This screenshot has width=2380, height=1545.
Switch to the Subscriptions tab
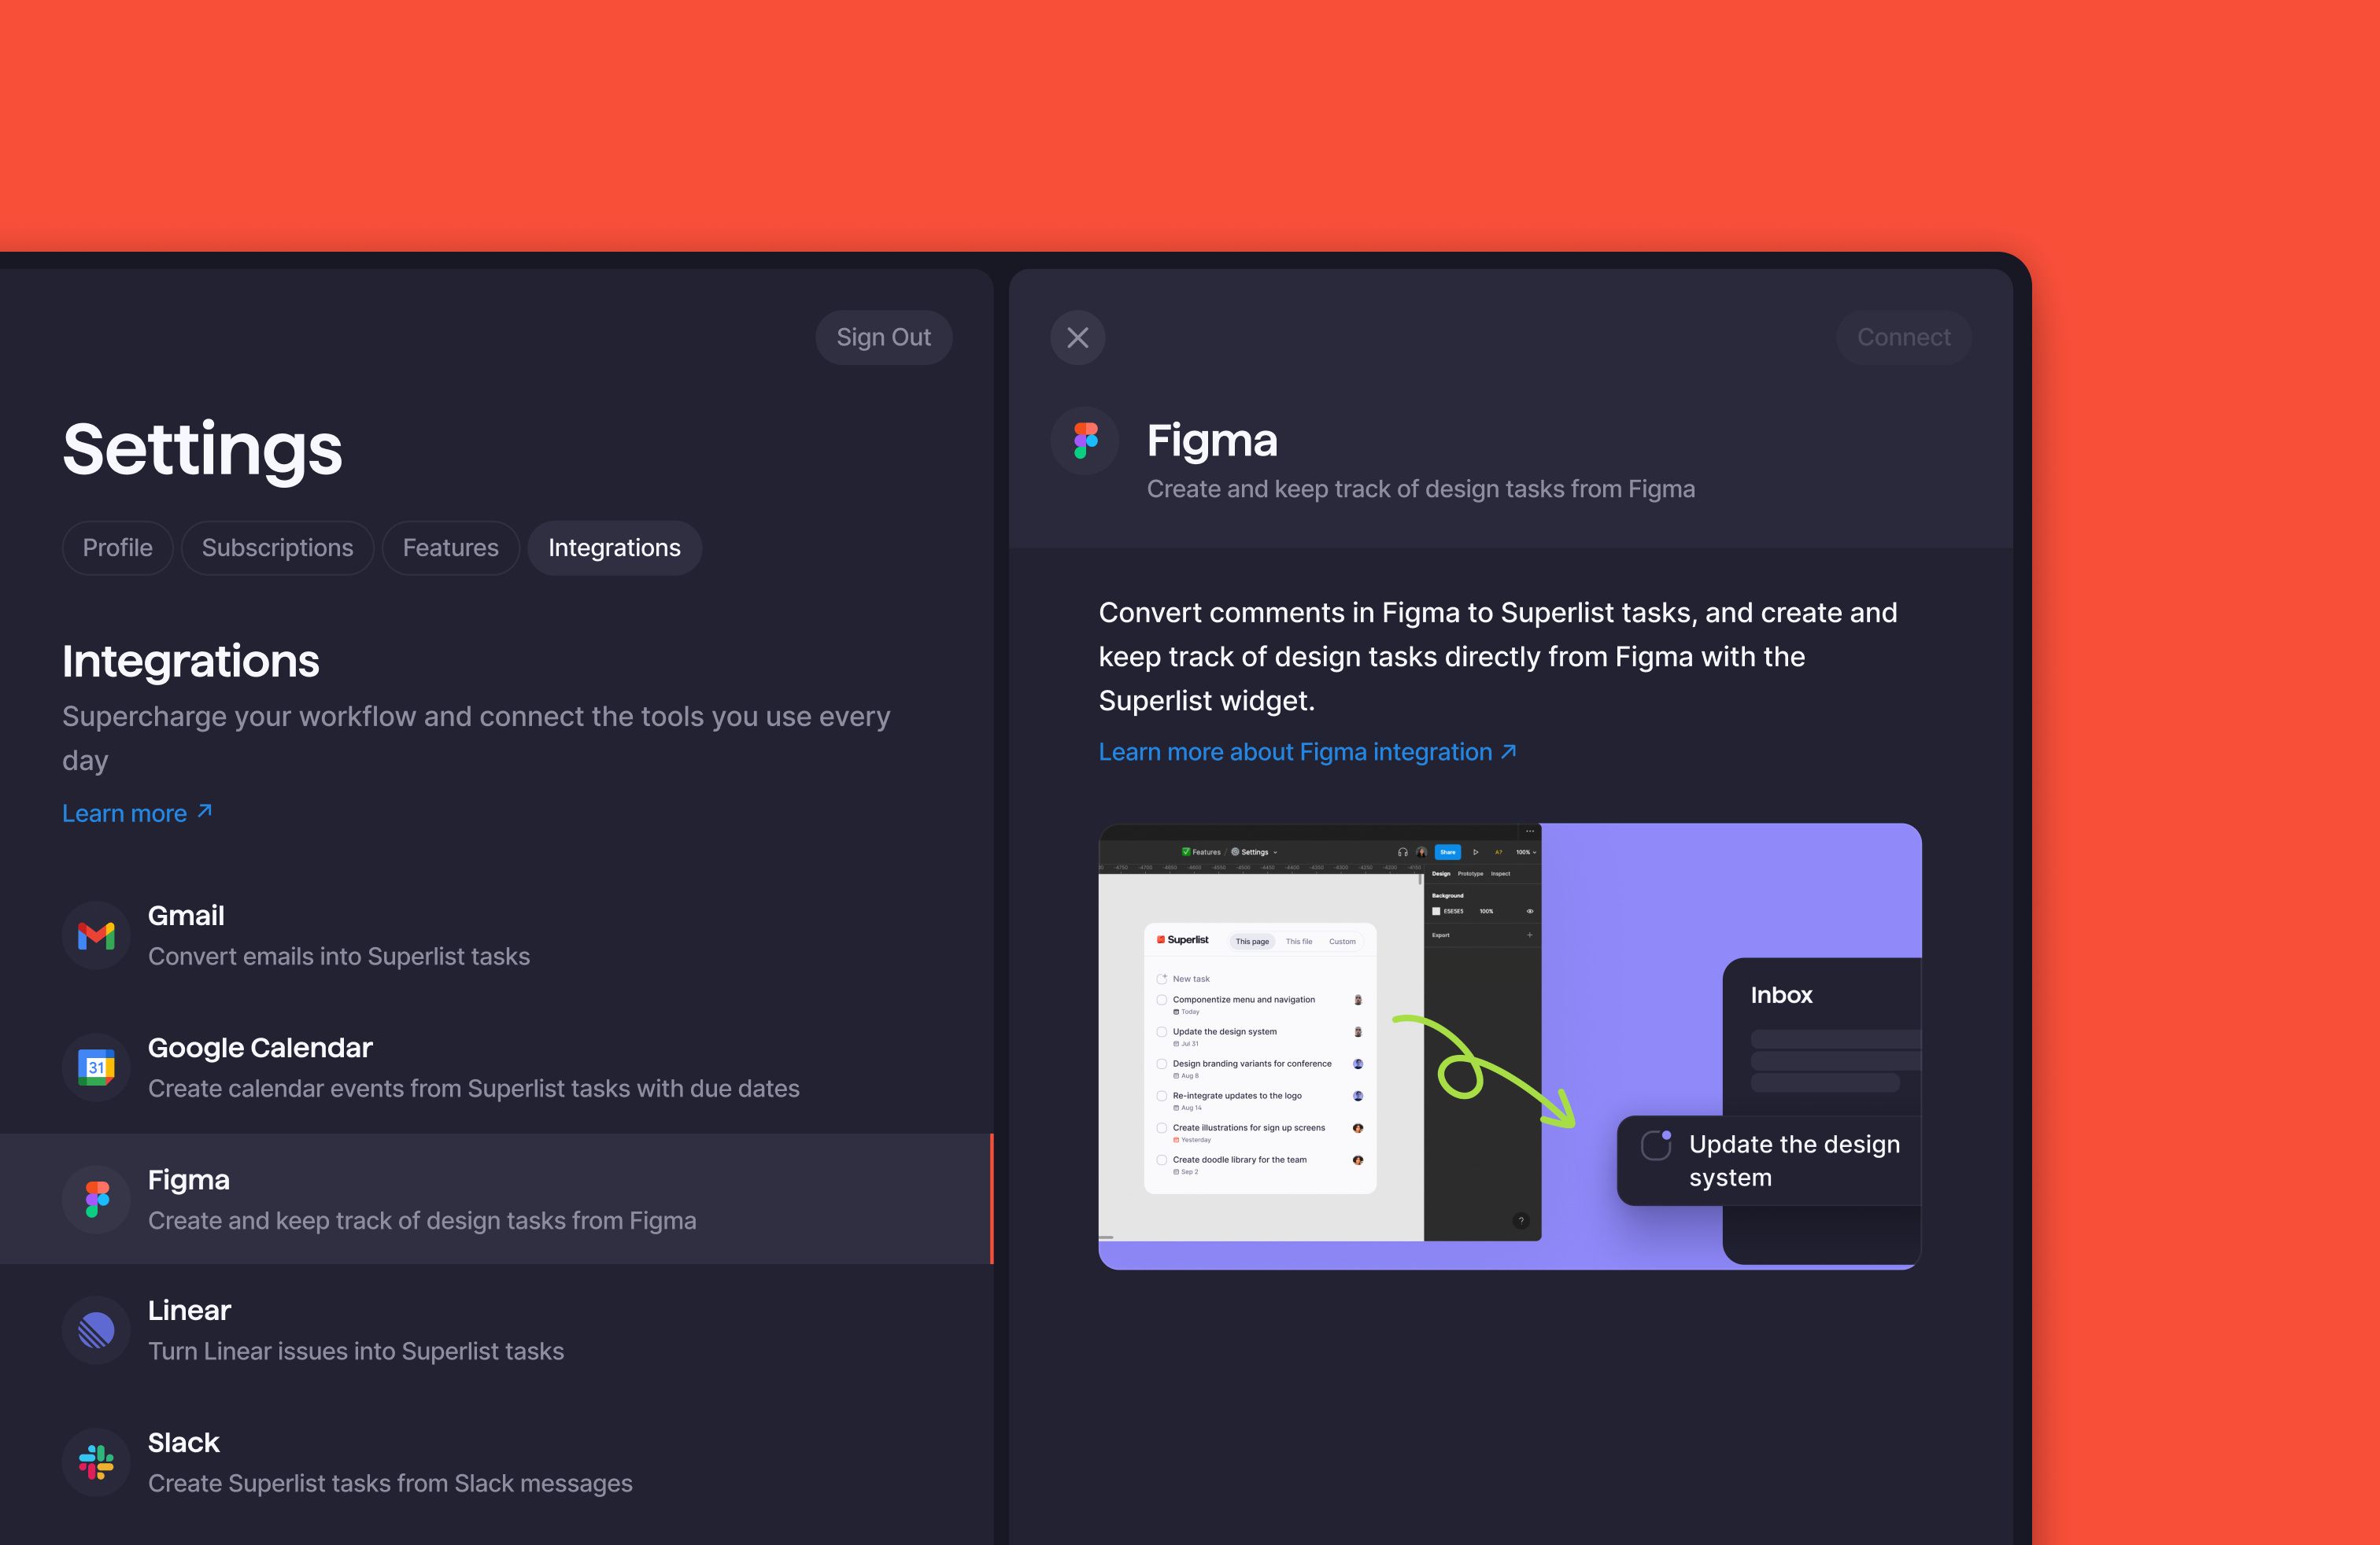(277, 548)
